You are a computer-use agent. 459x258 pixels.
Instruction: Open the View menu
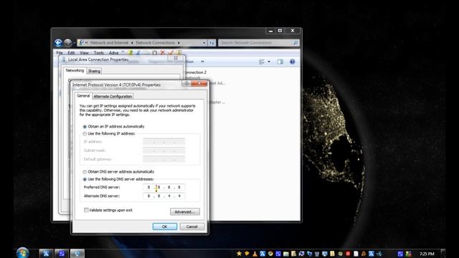(84, 53)
